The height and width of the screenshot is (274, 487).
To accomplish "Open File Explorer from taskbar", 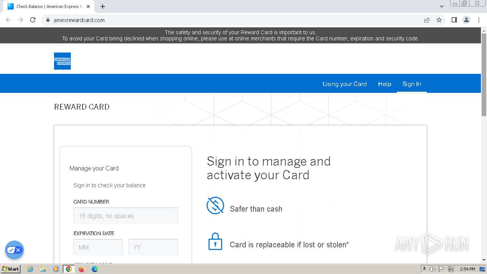I will click(43, 269).
